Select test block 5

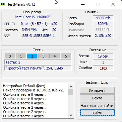point(66,56)
